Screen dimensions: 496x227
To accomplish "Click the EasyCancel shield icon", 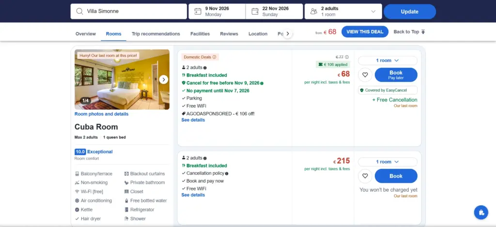I will pos(362,90).
